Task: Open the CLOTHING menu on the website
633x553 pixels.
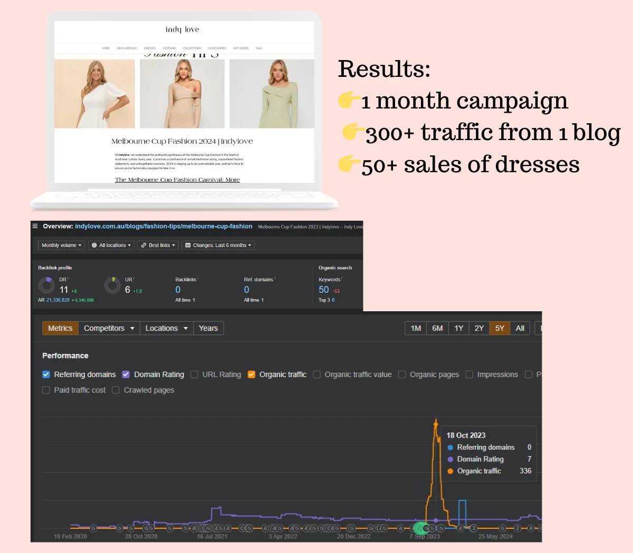Action: [x=169, y=48]
